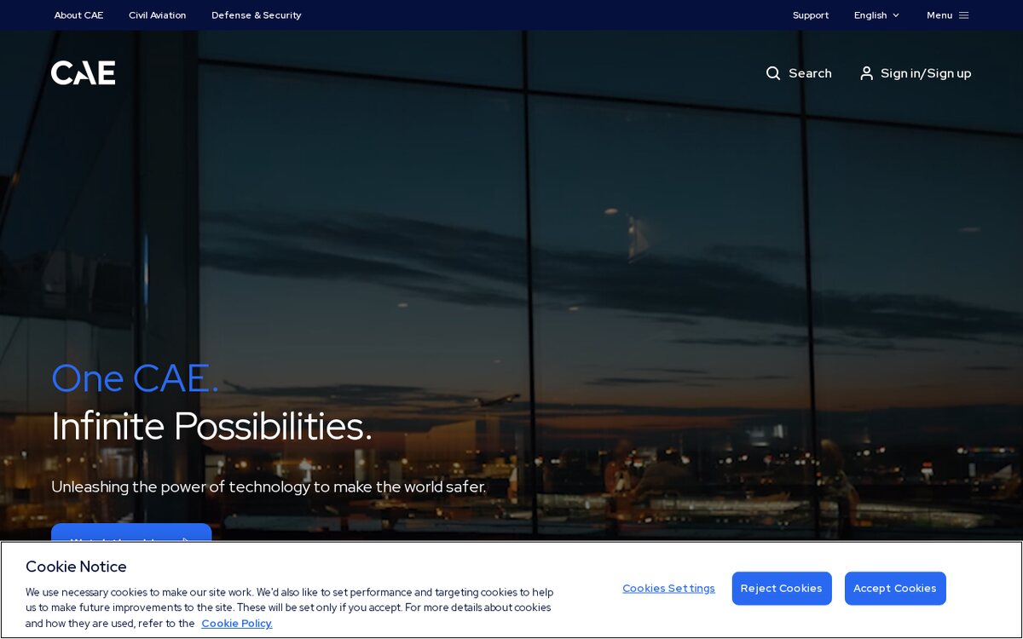Click the 'Cookie Notice' heading
Viewport: 1023px width, 639px height.
[x=76, y=567]
